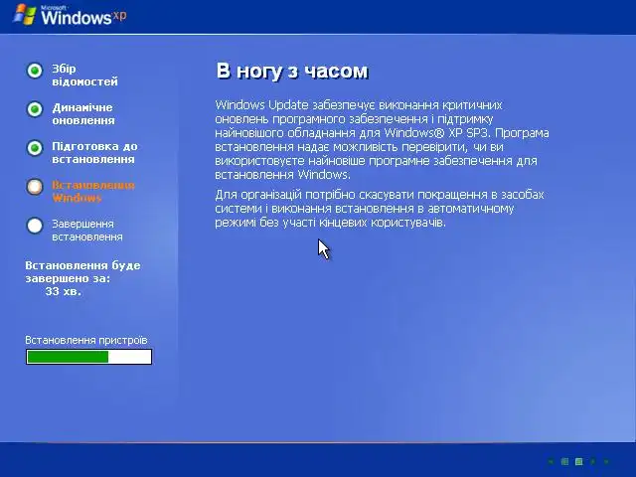Select the 'Збір відомостей' step indicator circle

(x=35, y=71)
